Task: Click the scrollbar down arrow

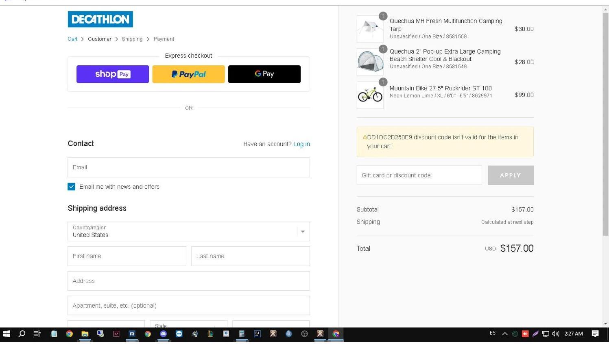Action: click(x=606, y=323)
